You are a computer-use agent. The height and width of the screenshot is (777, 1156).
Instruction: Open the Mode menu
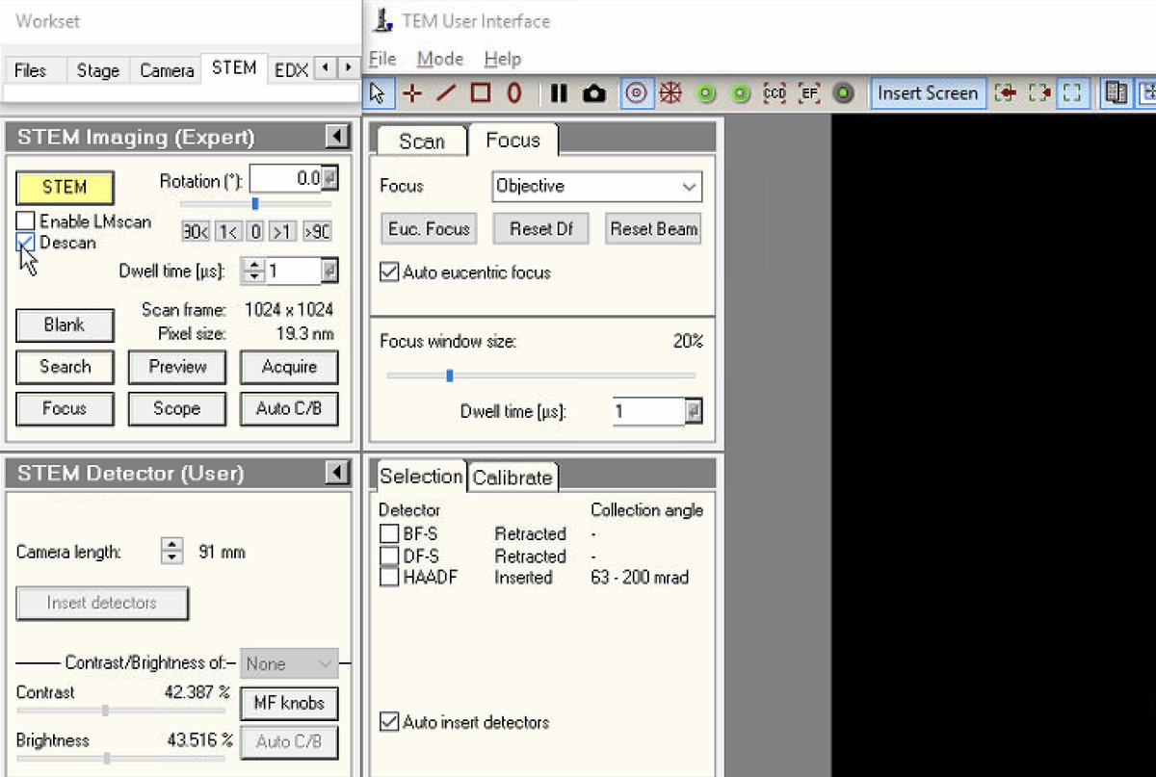439,59
